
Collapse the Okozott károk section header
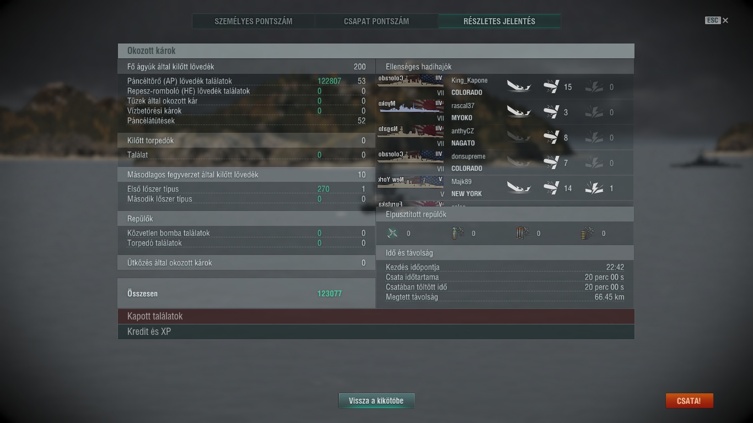[x=376, y=51]
